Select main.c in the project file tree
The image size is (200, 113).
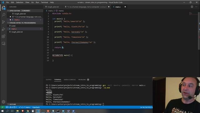(25, 29)
